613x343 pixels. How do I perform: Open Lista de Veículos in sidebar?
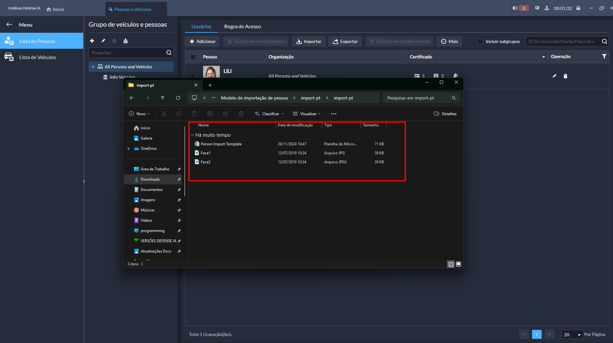coord(37,57)
